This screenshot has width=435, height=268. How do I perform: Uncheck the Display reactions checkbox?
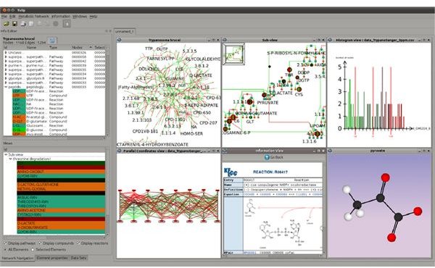coord(78,243)
